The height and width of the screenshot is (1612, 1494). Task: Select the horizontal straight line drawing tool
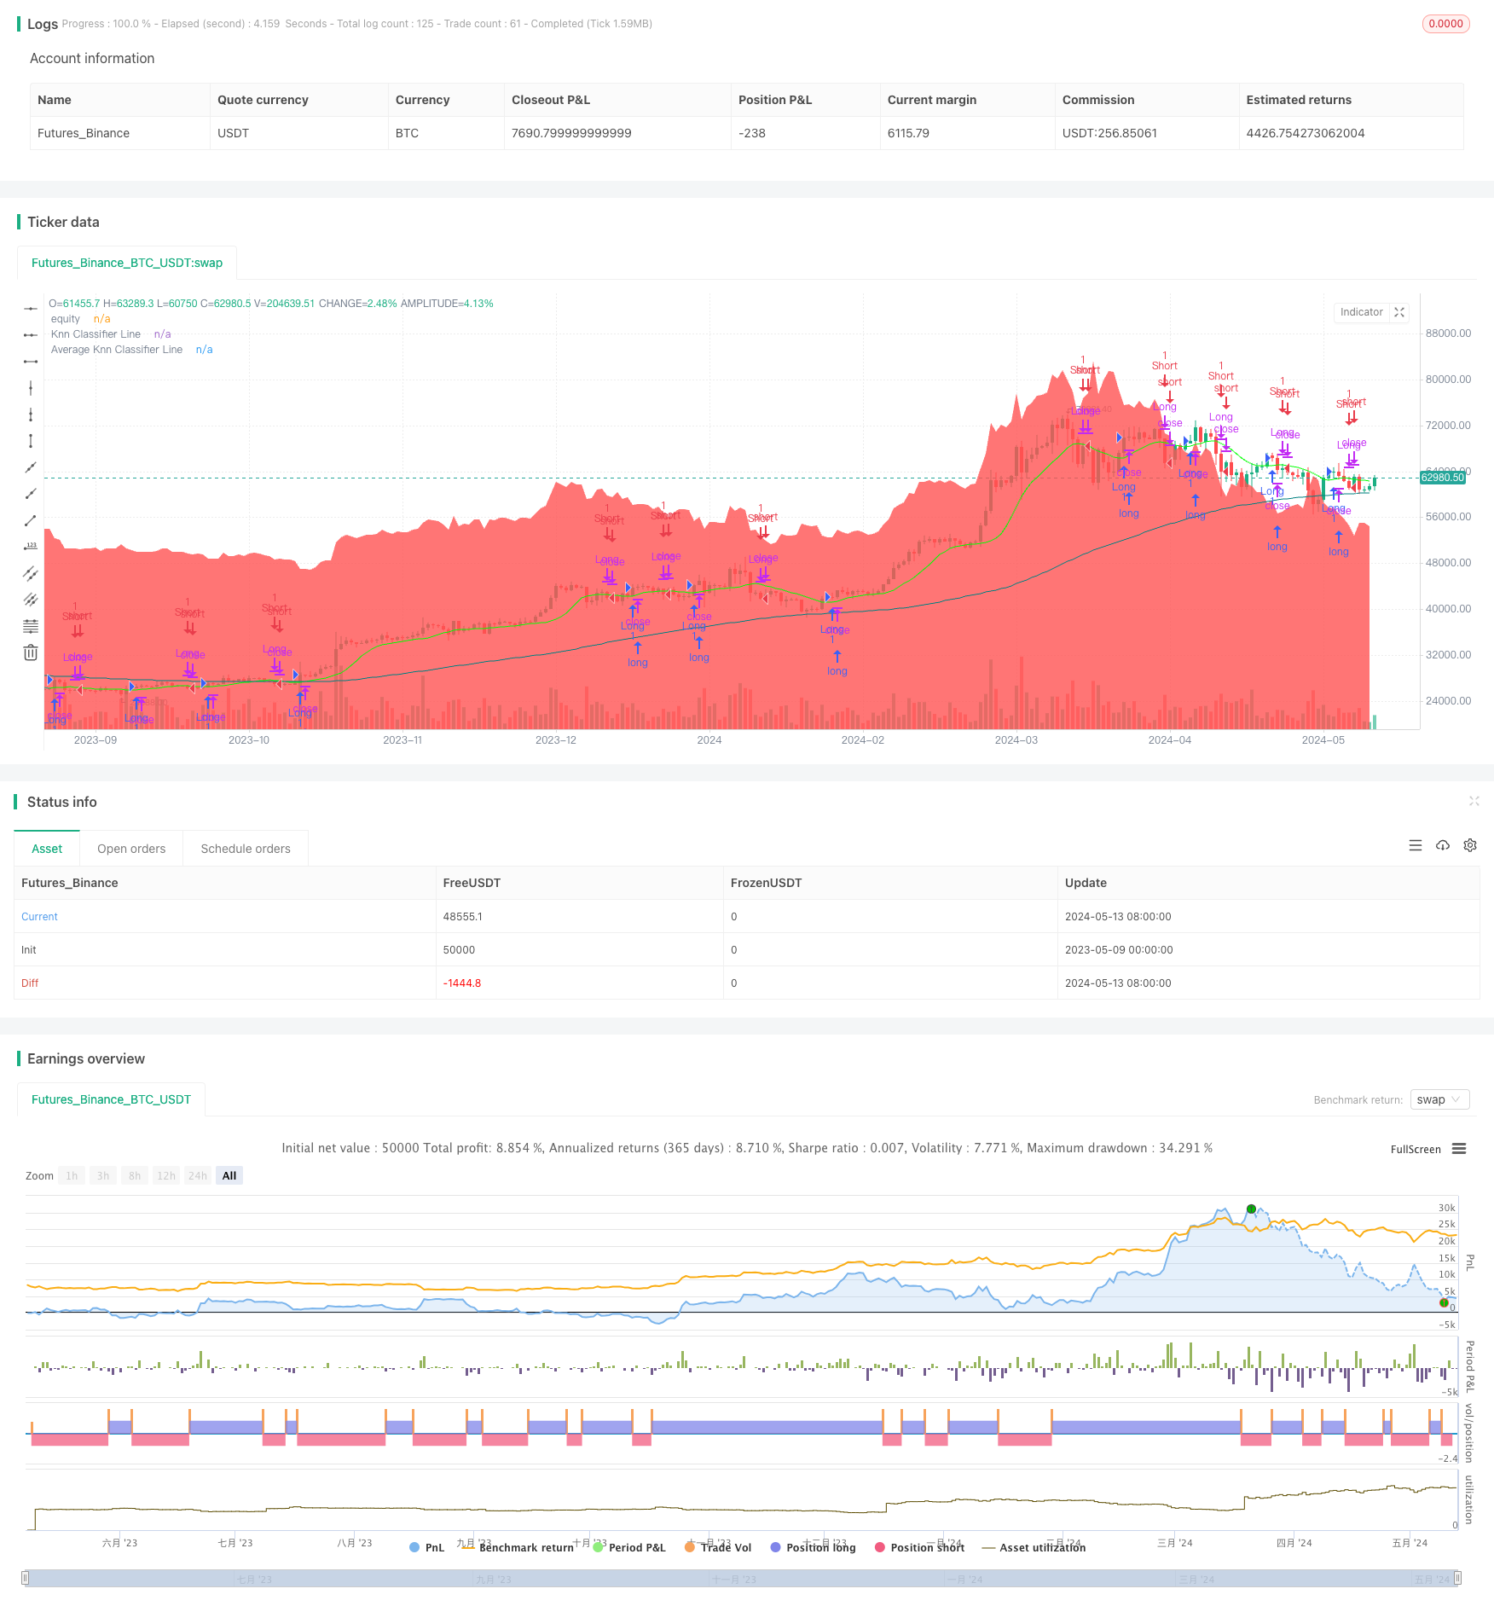(x=31, y=309)
